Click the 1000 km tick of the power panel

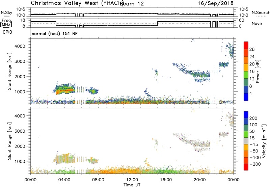tap(20, 91)
